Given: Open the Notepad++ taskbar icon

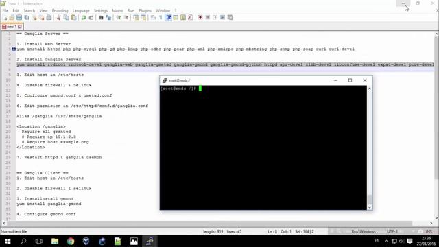Looking at the screenshot, I should coord(117,241).
